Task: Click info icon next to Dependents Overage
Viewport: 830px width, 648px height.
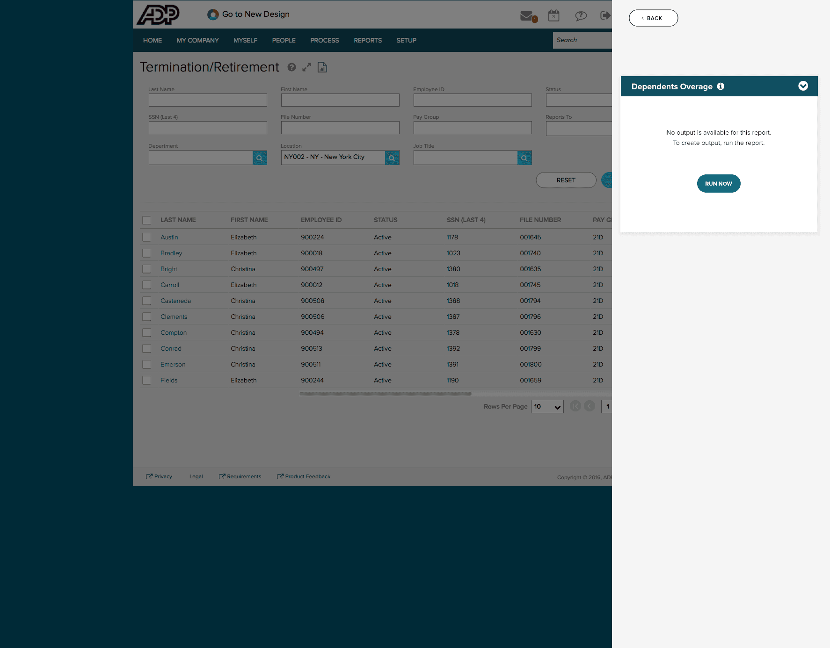Action: click(x=721, y=86)
